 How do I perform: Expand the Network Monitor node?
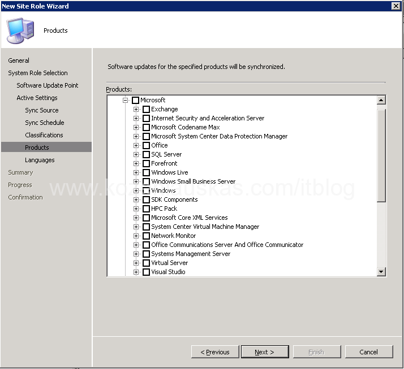point(136,236)
